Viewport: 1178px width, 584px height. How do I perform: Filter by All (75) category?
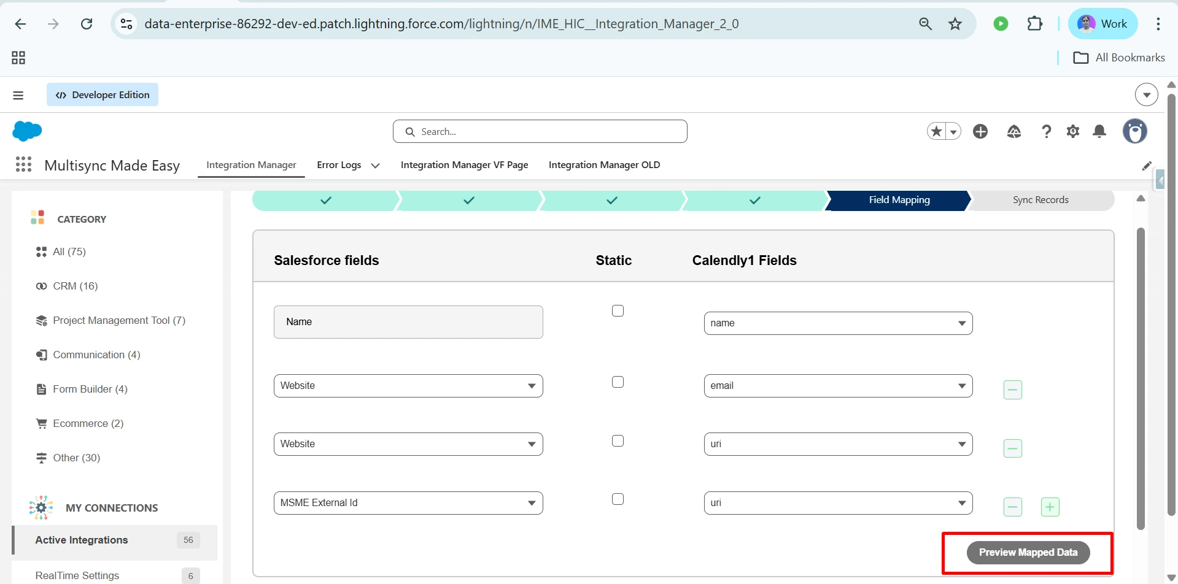[69, 252]
